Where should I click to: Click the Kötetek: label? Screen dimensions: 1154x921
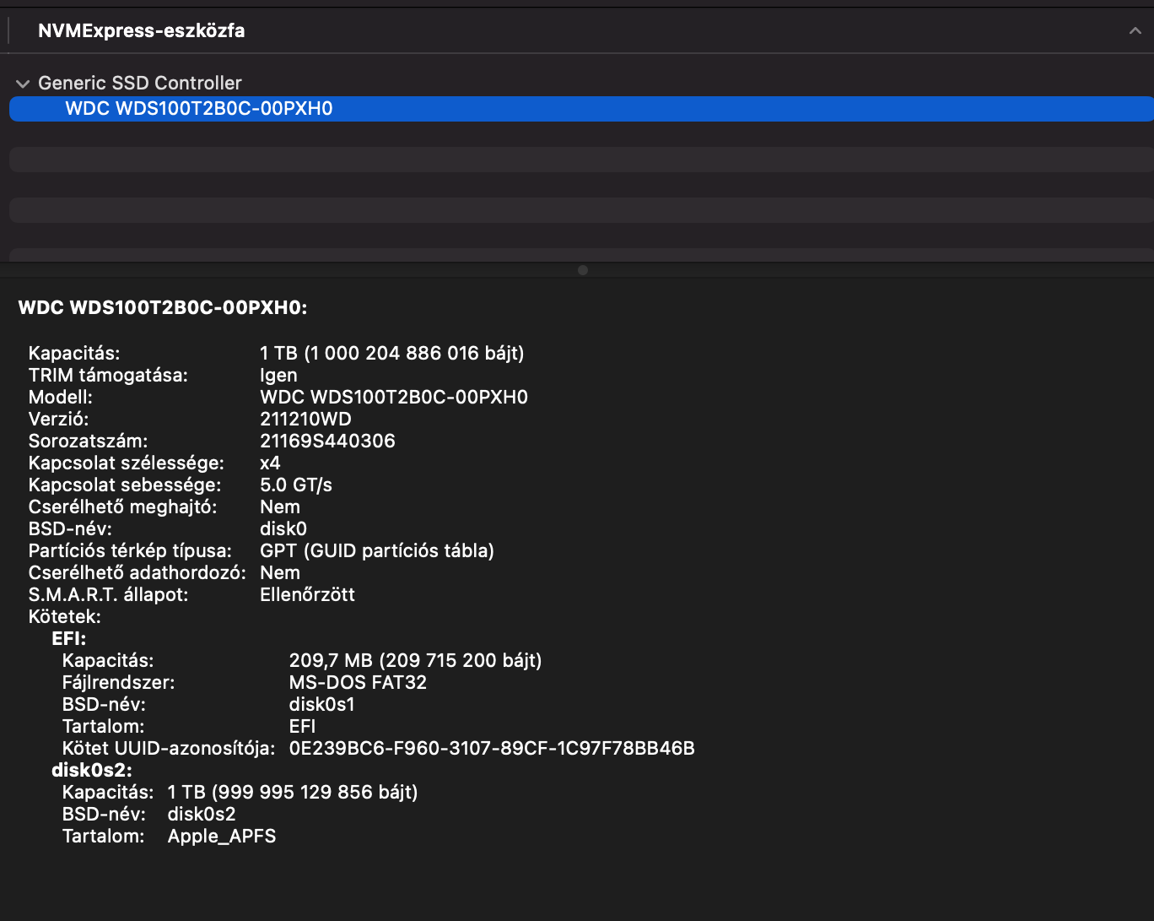64,616
